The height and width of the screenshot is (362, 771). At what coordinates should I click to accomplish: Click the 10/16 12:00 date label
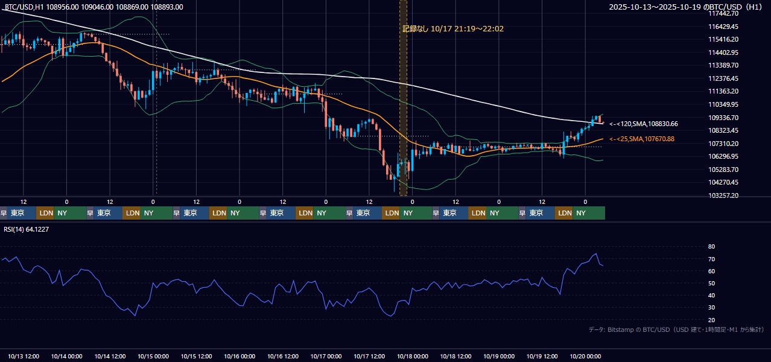(x=283, y=356)
